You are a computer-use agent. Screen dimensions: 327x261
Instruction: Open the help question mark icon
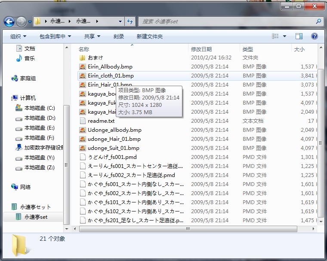(314, 36)
